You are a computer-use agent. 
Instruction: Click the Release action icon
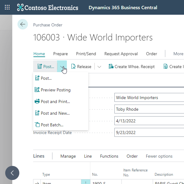(74, 67)
